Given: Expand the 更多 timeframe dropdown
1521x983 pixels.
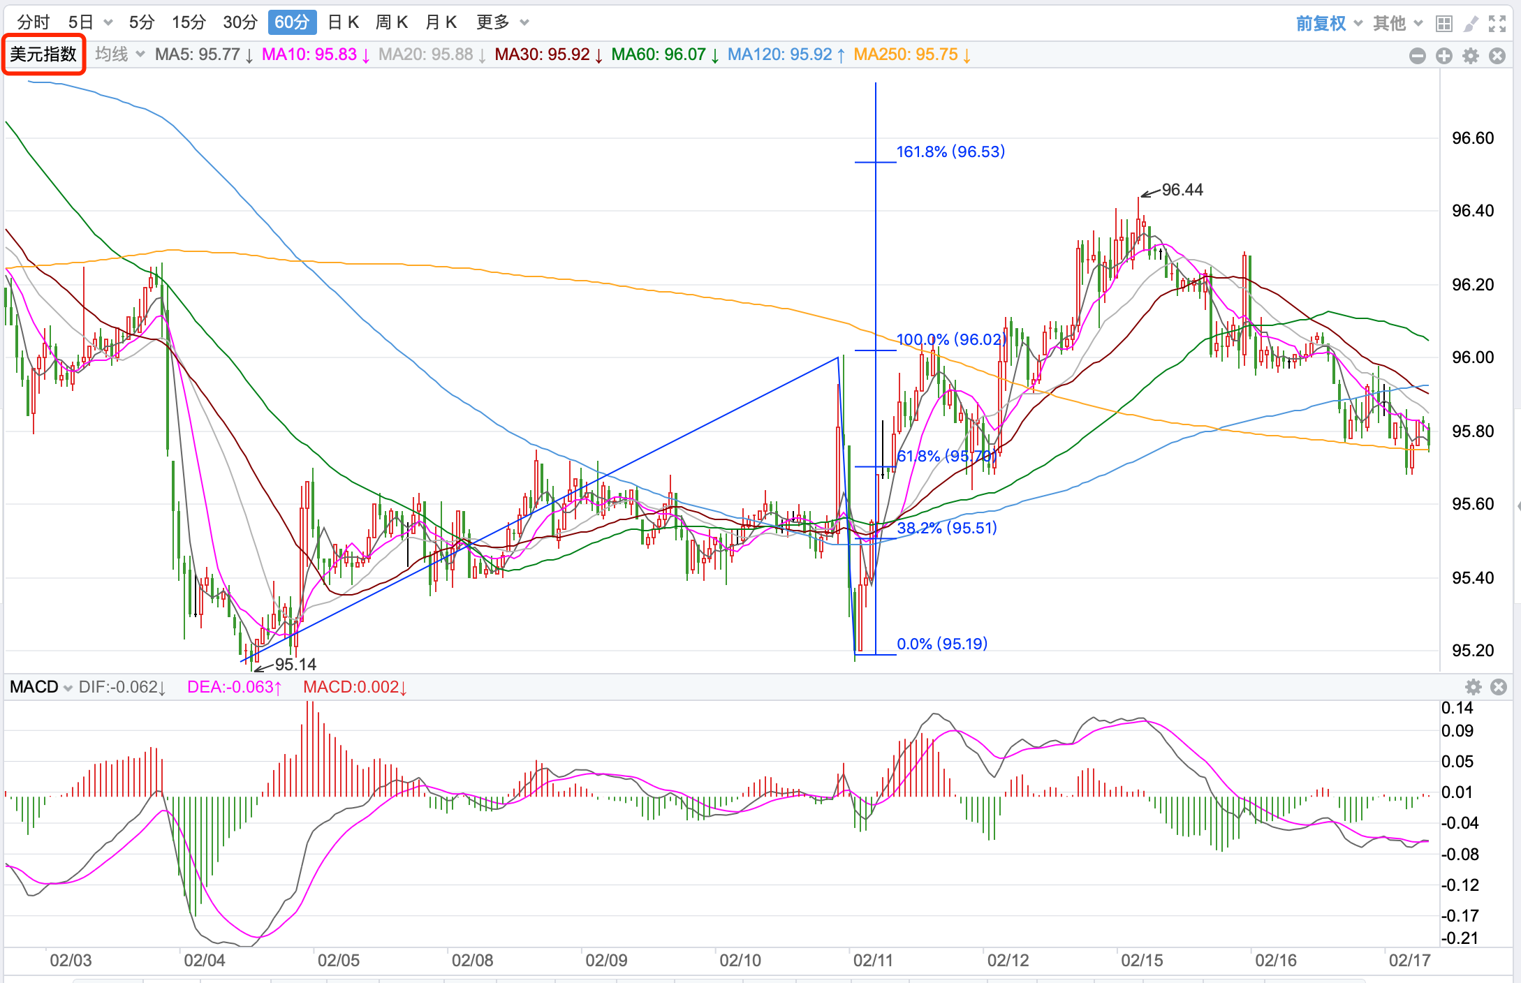Looking at the screenshot, I should point(501,22).
